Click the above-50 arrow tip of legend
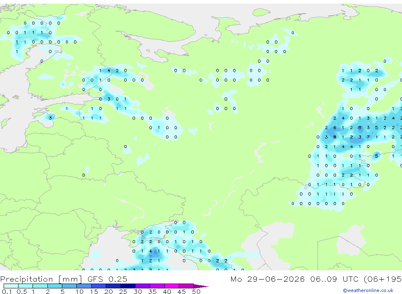 pyautogui.click(x=201, y=286)
